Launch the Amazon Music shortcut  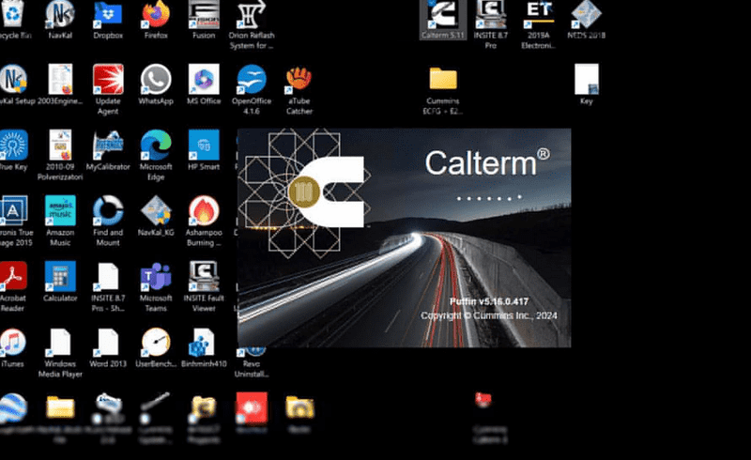(60, 221)
